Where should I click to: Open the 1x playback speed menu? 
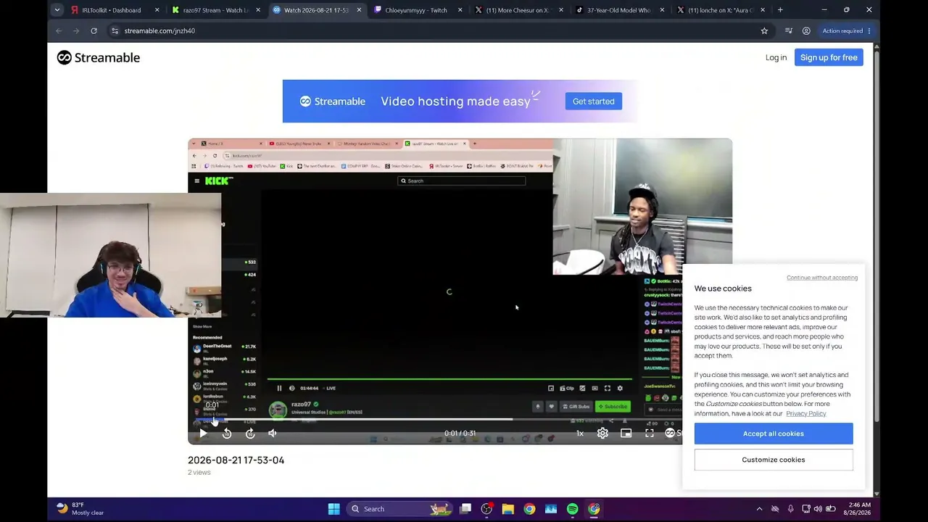[x=580, y=433]
